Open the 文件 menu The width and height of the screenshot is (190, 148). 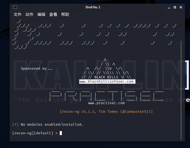18,15
